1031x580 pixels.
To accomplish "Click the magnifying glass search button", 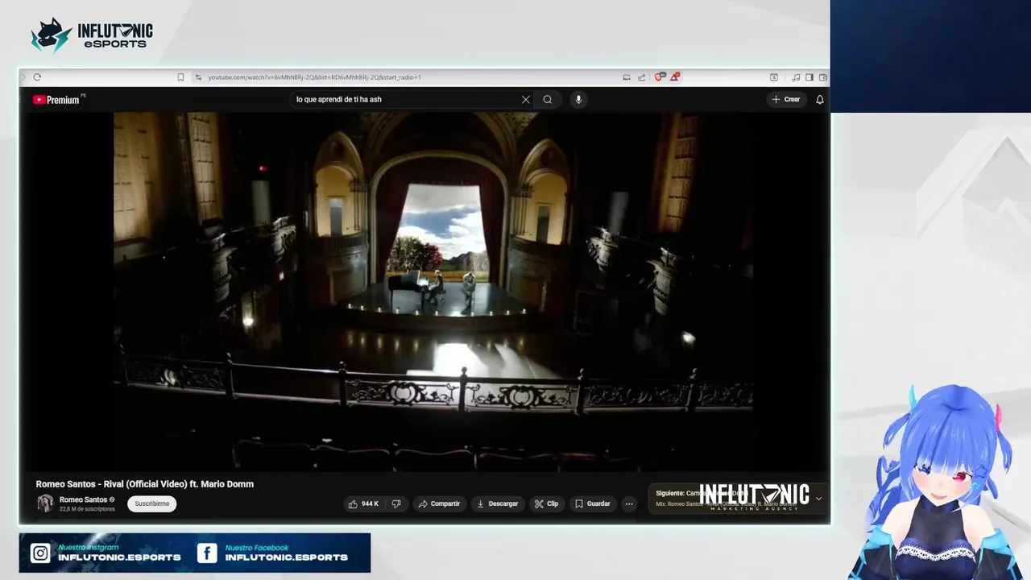I will coord(548,100).
